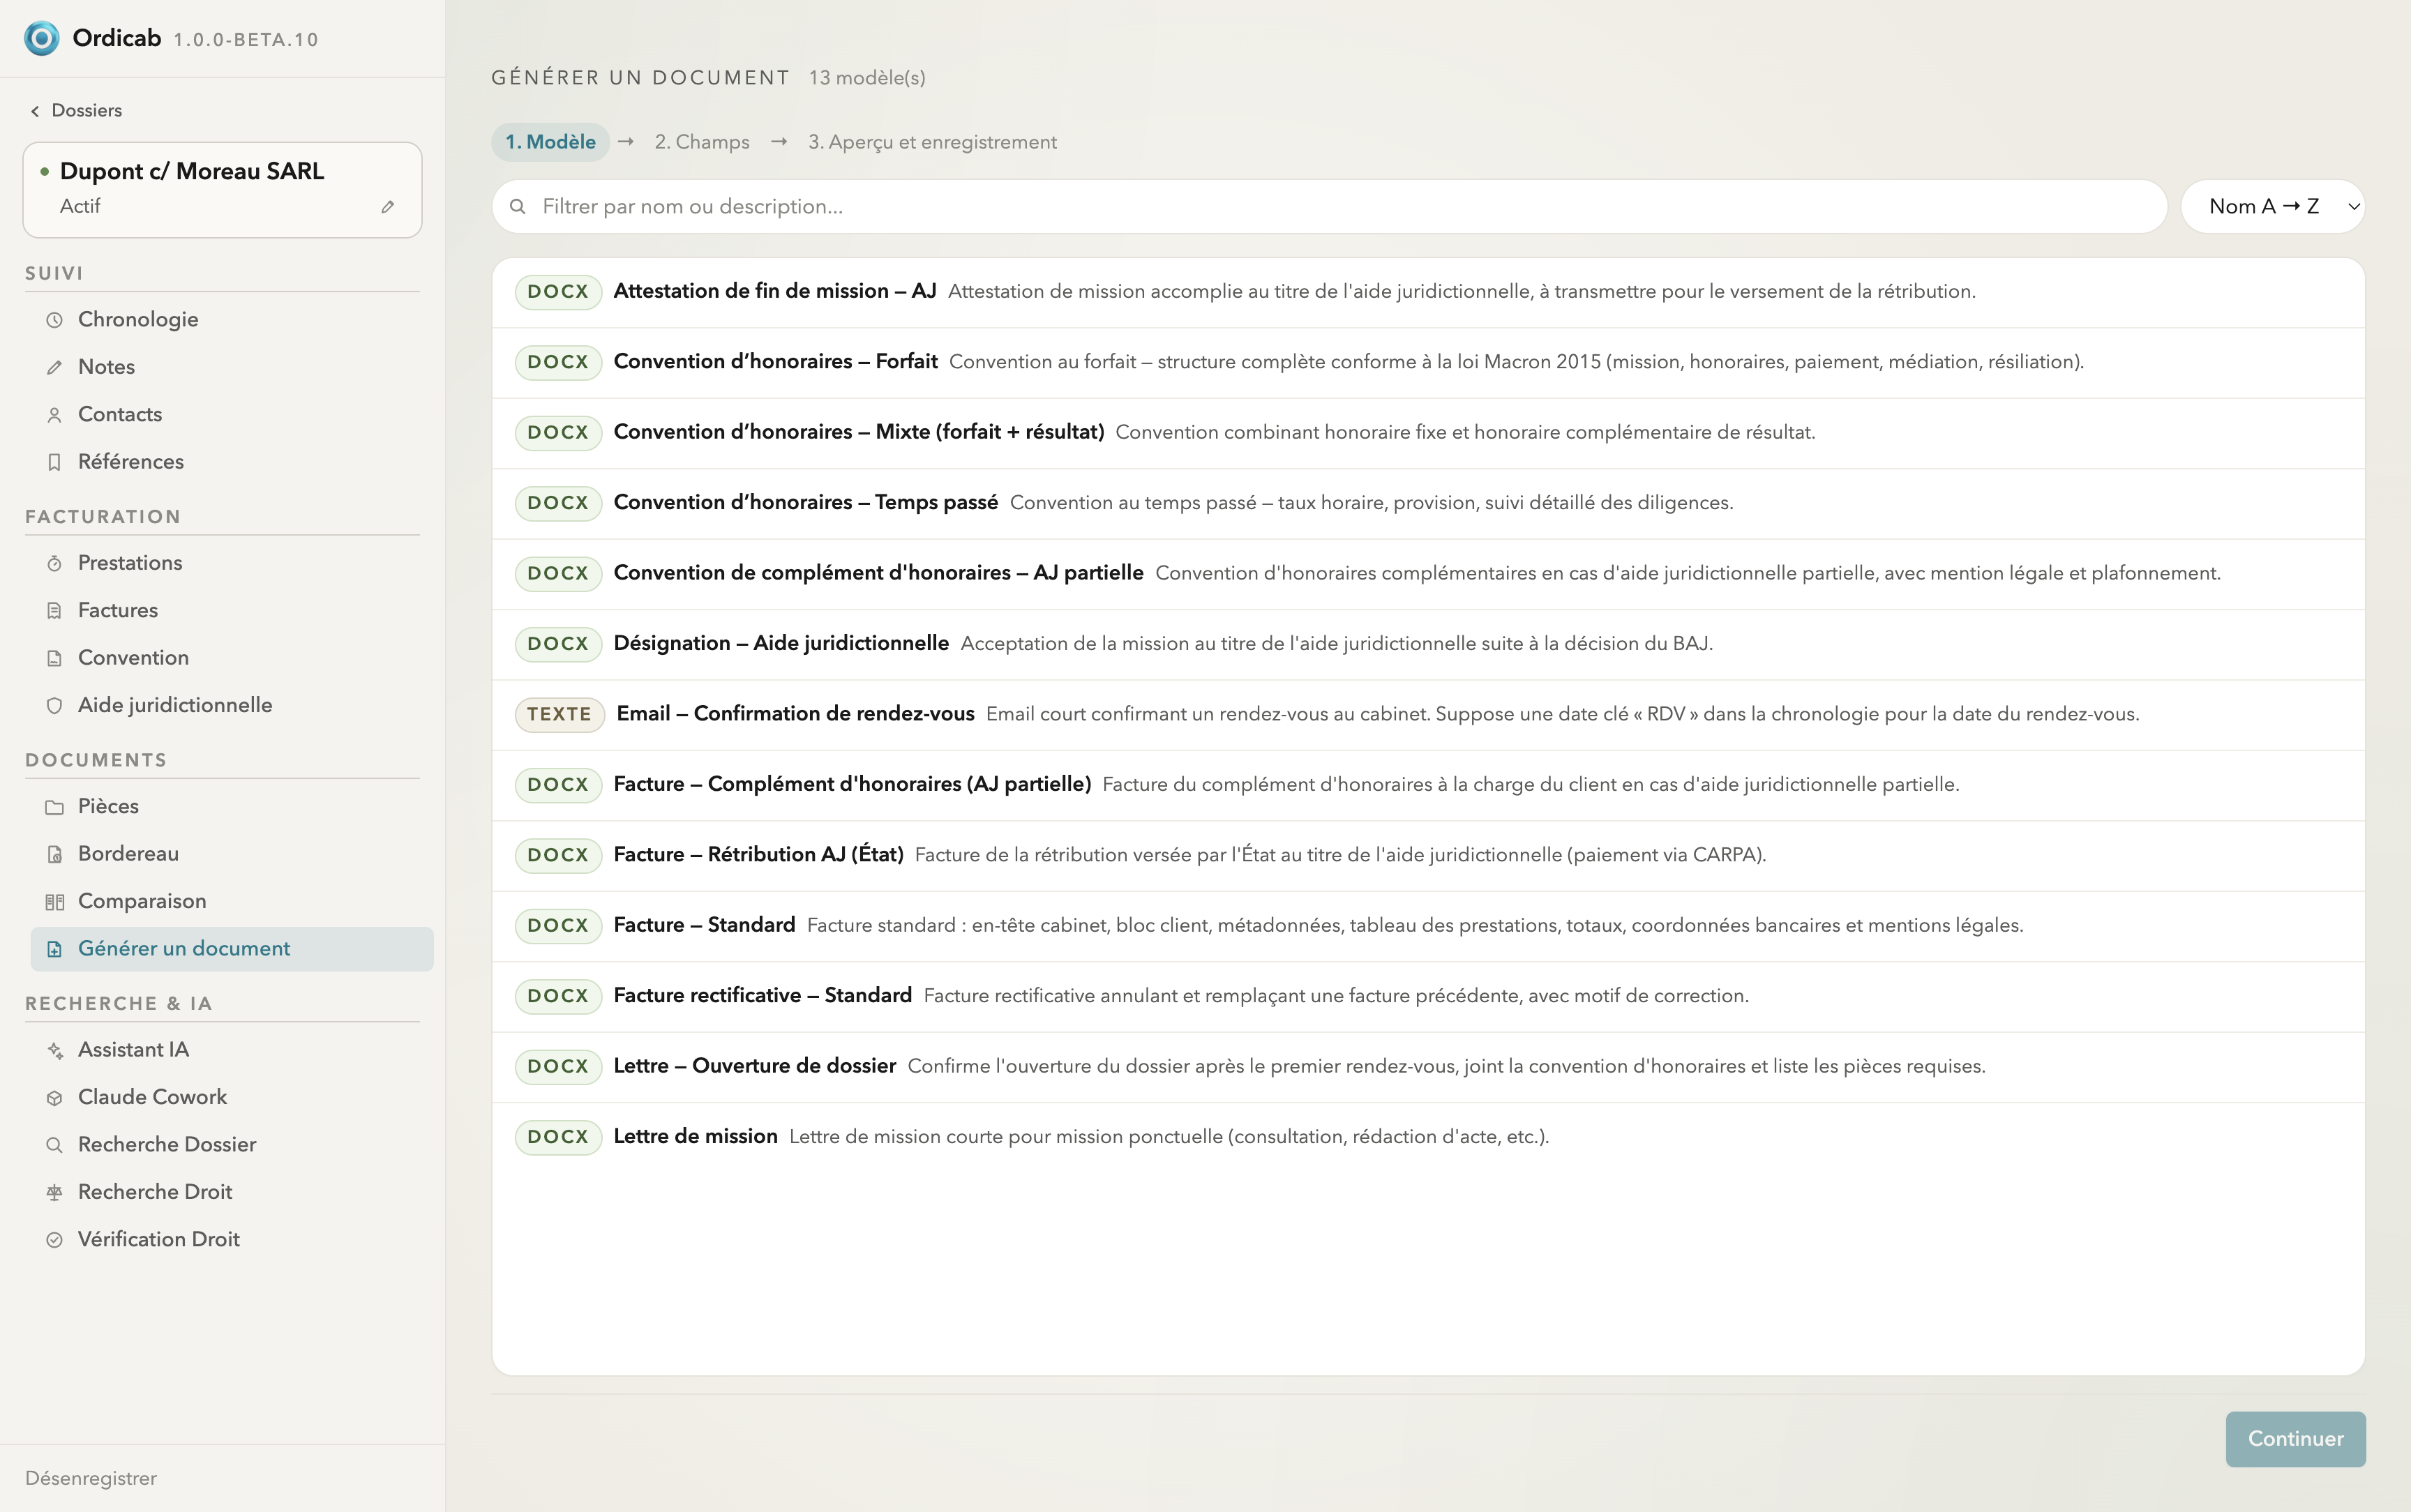Click the magnifier icon in filter field

click(x=518, y=207)
